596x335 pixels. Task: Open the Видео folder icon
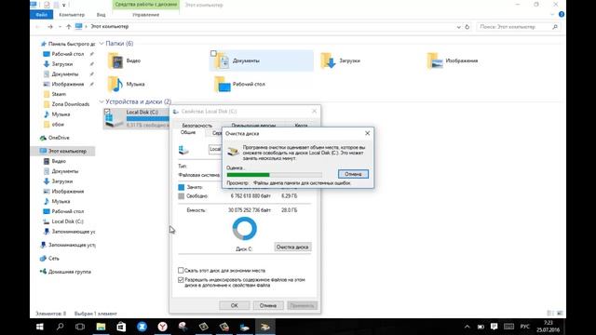pyautogui.click(x=115, y=60)
